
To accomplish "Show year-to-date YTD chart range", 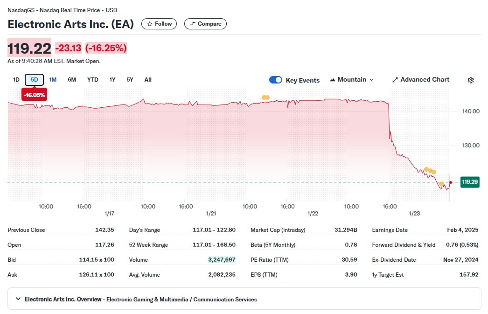I will coord(93,80).
